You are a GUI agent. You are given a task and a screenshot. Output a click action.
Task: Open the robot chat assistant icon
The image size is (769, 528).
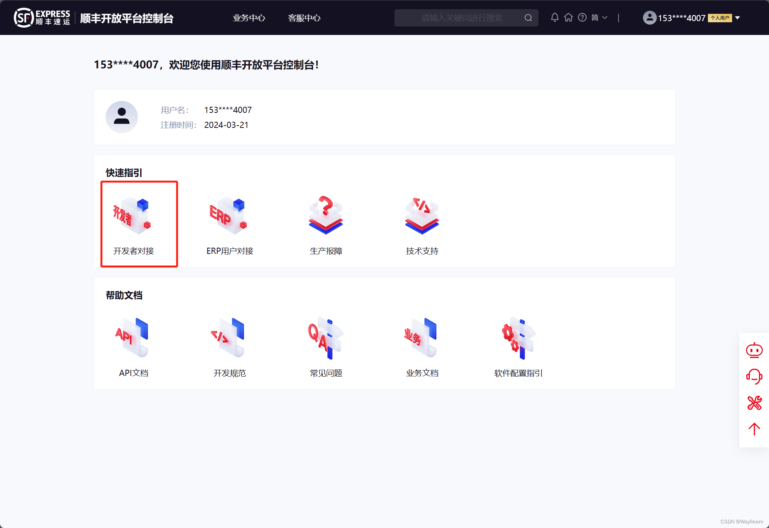click(754, 350)
